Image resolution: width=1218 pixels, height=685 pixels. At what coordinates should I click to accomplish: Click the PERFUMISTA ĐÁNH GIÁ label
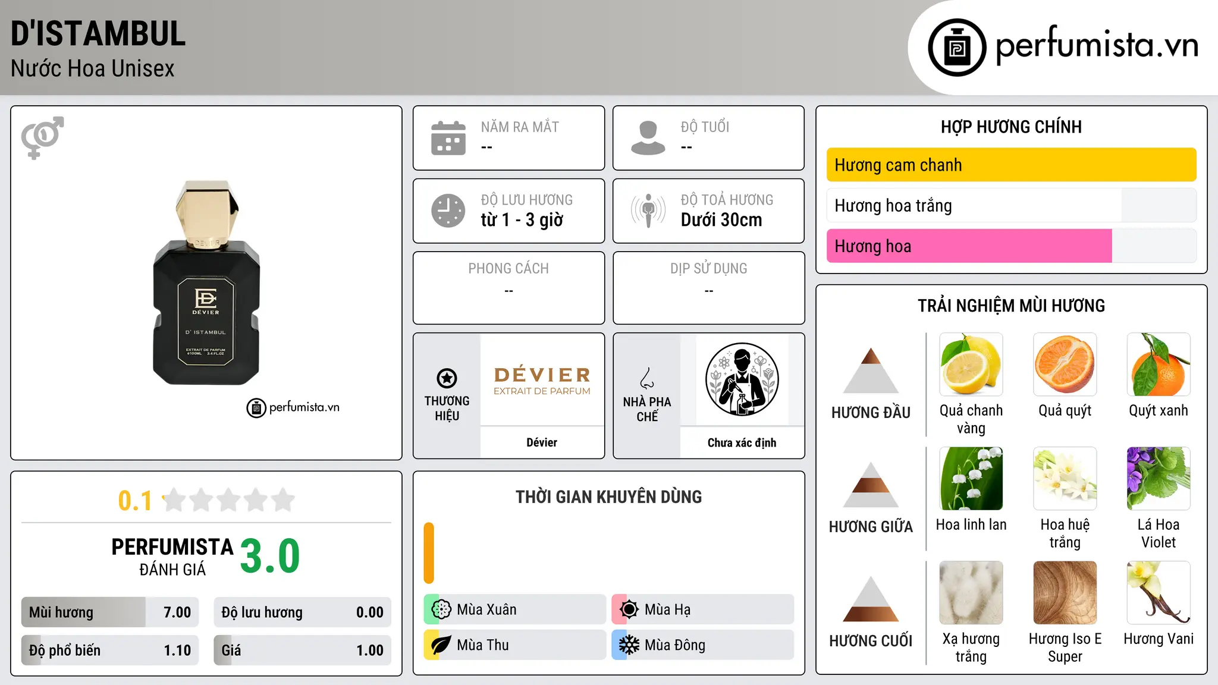tap(172, 557)
